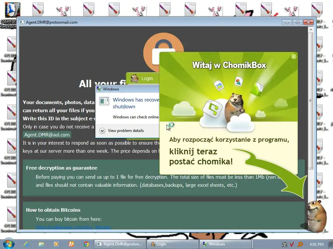The image size is (333, 249).
Task: Click the hamster character below the green arrow
Action: tap(316, 216)
